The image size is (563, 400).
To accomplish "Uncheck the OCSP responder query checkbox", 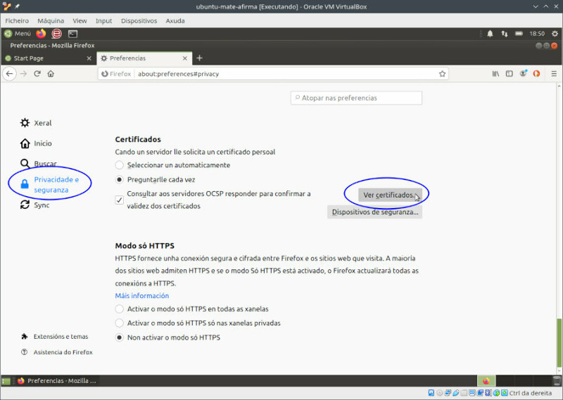I will pyautogui.click(x=119, y=200).
